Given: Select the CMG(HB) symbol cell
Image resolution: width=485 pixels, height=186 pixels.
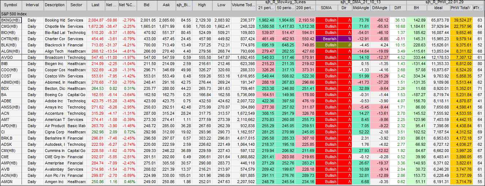Looking at the screenshot, I should [11, 26].
